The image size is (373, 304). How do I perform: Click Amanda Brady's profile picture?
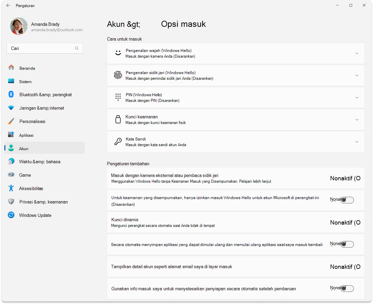pos(19,26)
